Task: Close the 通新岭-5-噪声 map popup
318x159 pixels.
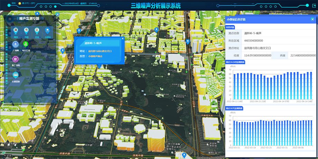Action: (x=122, y=38)
